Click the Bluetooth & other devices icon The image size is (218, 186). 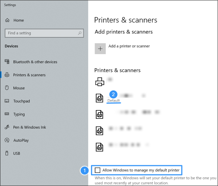click(7, 62)
